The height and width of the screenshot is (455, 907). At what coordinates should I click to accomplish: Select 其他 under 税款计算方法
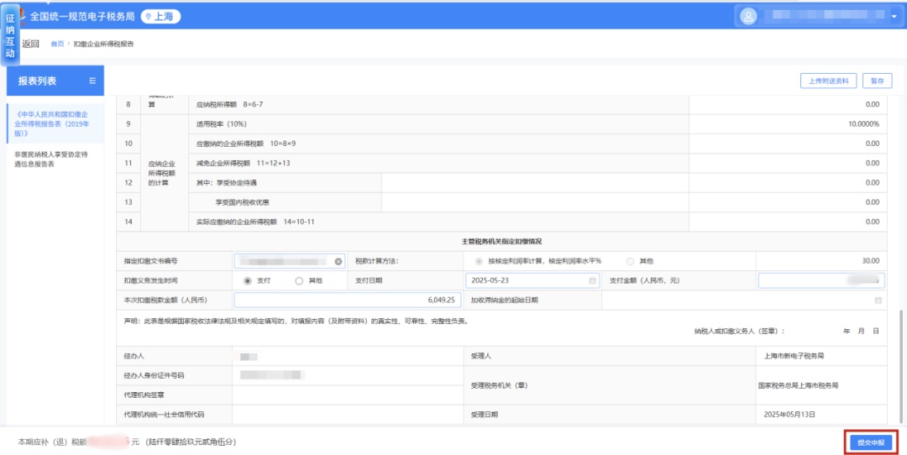coord(631,261)
